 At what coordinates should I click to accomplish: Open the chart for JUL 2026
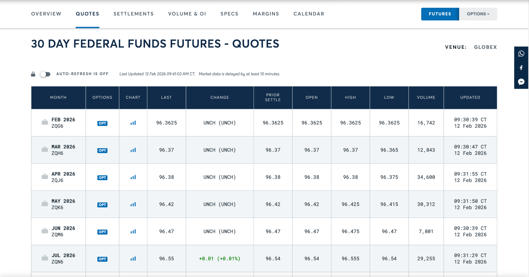click(133, 258)
